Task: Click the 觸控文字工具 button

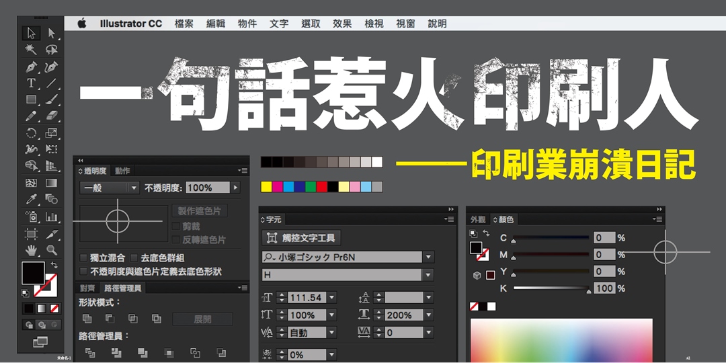Action: [302, 238]
